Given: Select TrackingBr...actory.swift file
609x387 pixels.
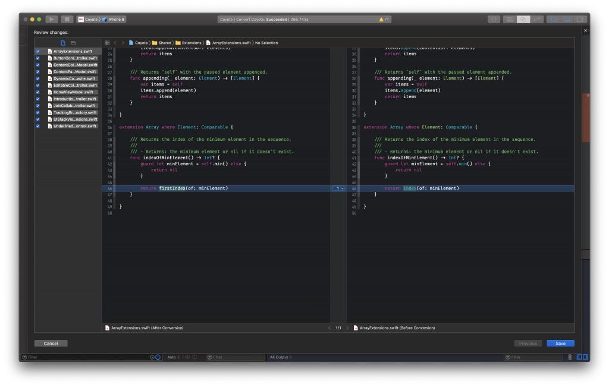Looking at the screenshot, I should [x=72, y=112].
